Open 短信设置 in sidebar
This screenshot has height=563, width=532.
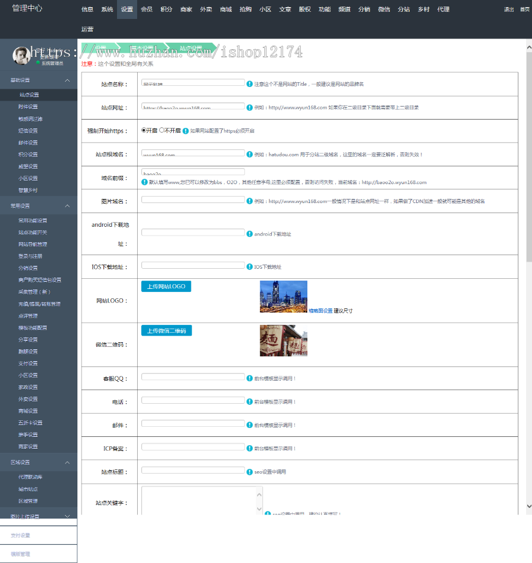28,131
